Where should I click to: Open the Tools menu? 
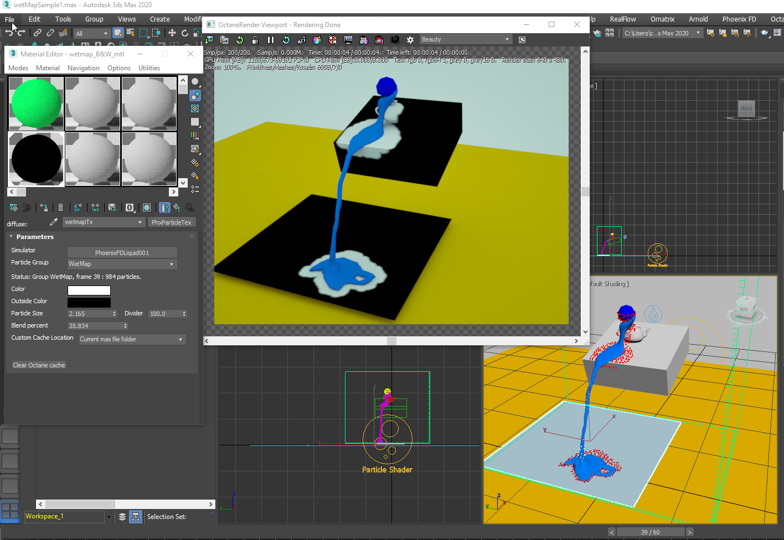pos(63,19)
